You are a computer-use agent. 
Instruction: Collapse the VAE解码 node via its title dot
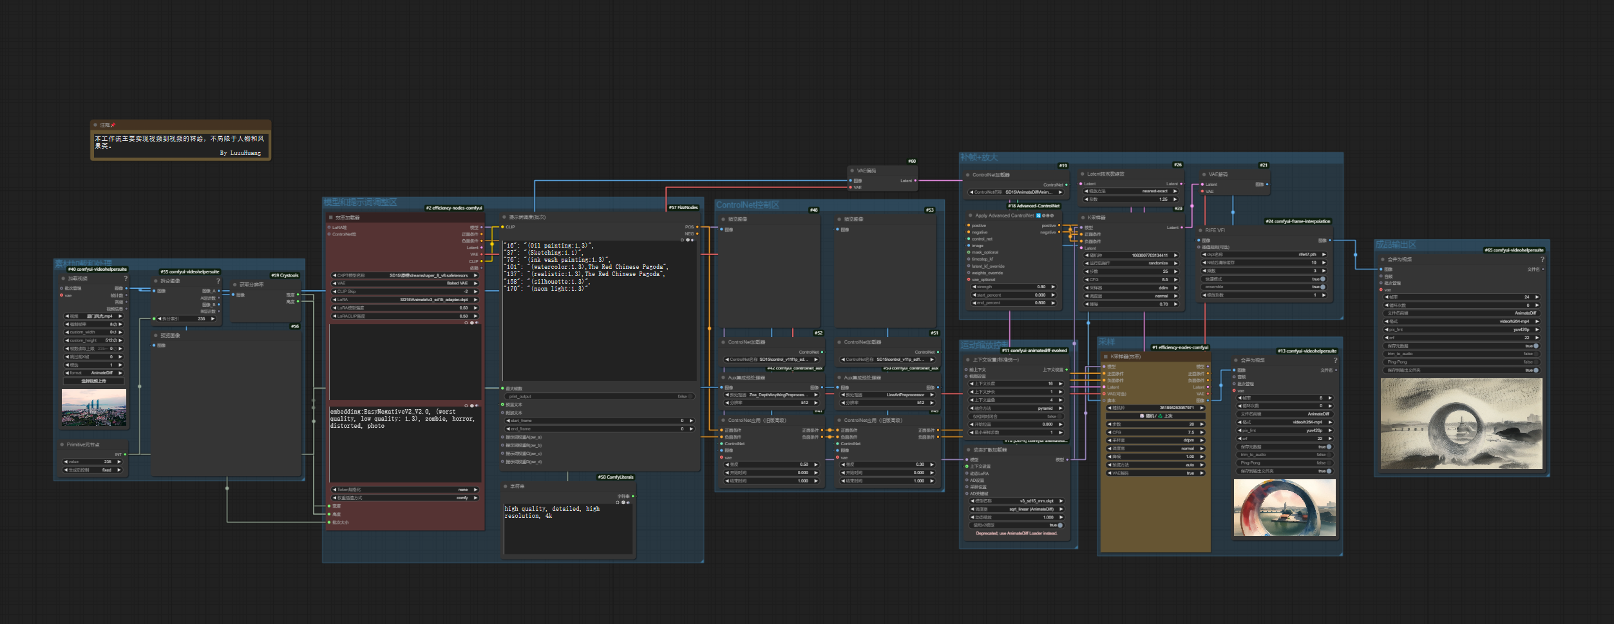[x=1204, y=174]
